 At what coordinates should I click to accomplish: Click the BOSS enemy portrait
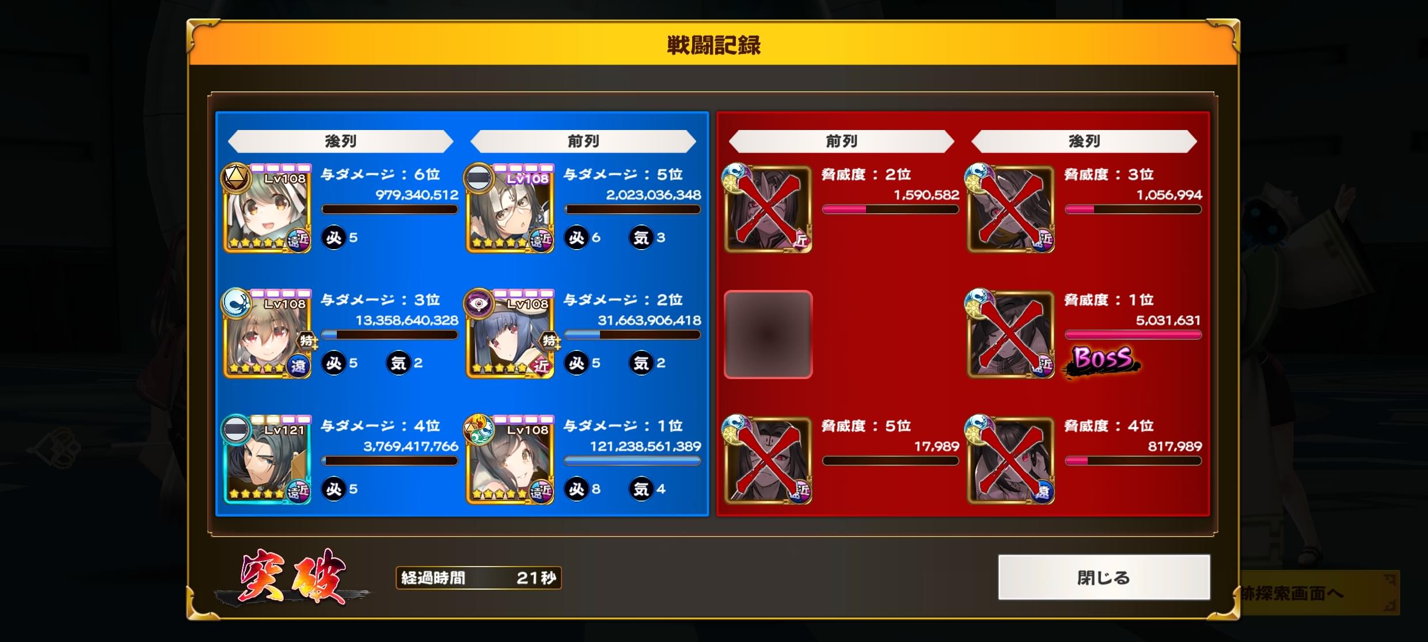click(x=1011, y=335)
